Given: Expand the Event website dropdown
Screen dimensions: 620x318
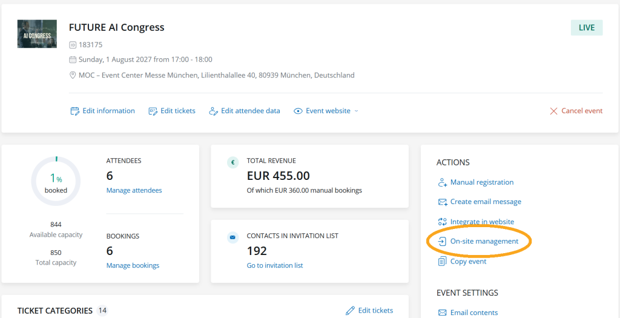Looking at the screenshot, I should 356,111.
